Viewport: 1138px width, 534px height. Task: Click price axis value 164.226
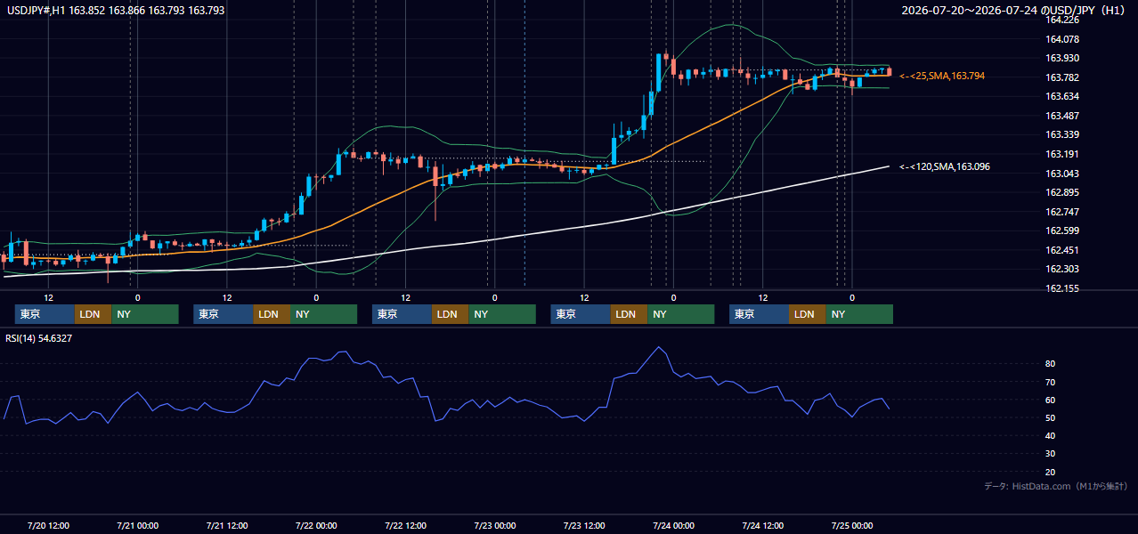(1062, 20)
